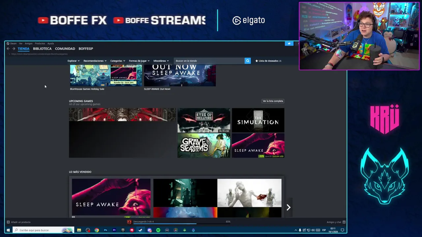Open Blumhouse Games Holiday Sale link
The height and width of the screenshot is (237, 422).
pos(87,89)
